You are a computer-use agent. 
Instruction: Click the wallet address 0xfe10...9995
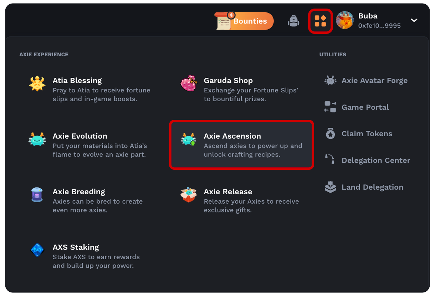point(379,26)
